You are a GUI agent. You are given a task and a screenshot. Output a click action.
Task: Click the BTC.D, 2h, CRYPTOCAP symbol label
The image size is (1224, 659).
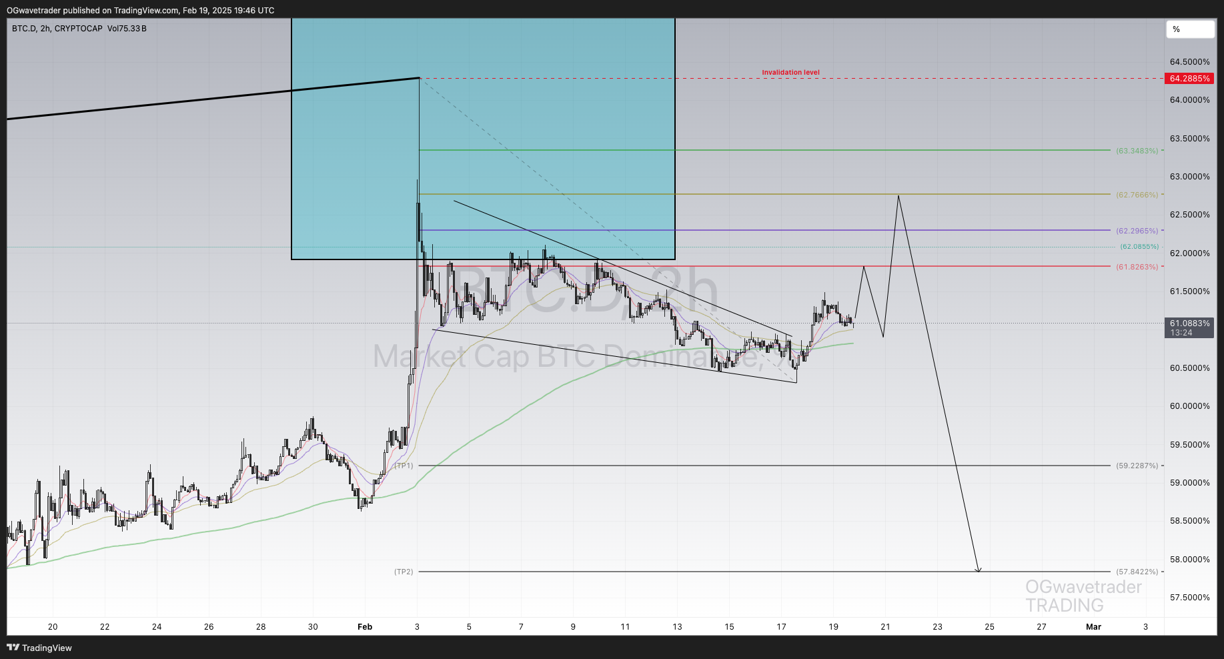57,29
